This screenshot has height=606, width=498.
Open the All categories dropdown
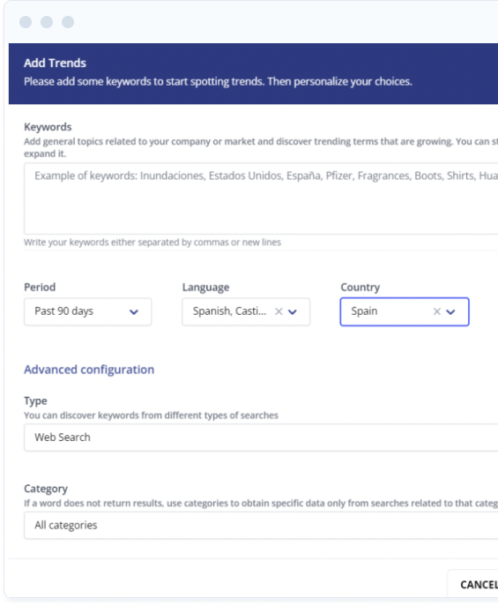261,525
